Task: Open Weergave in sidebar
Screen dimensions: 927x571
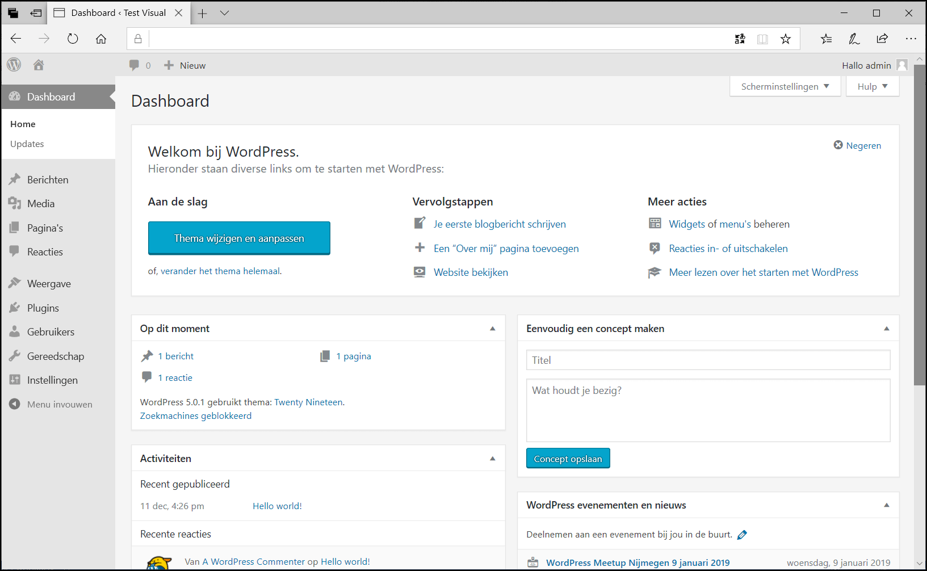Action: click(58, 283)
